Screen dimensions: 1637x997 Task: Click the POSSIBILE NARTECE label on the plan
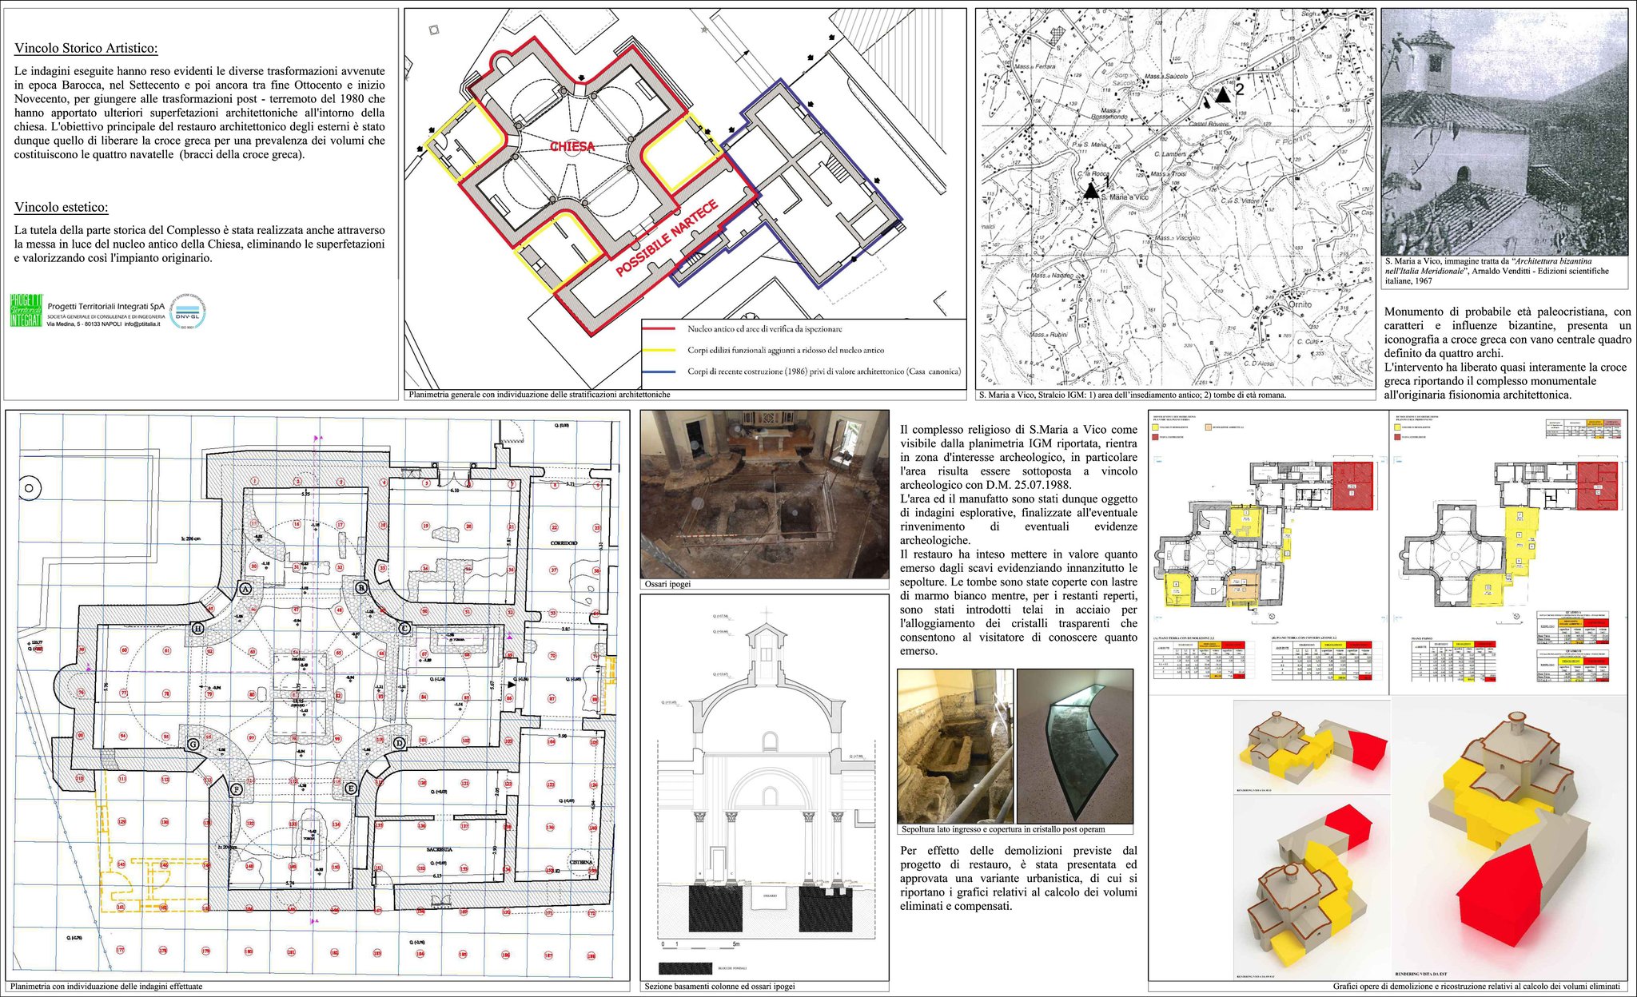click(x=667, y=237)
